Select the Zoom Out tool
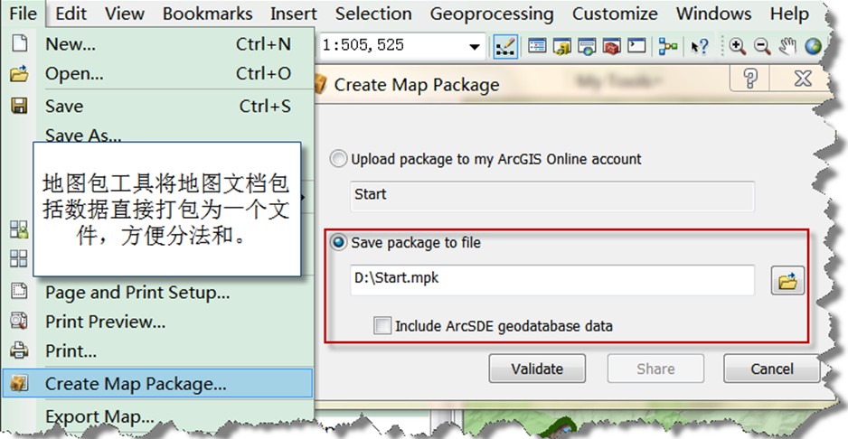This screenshot has height=439, width=848. tap(762, 46)
